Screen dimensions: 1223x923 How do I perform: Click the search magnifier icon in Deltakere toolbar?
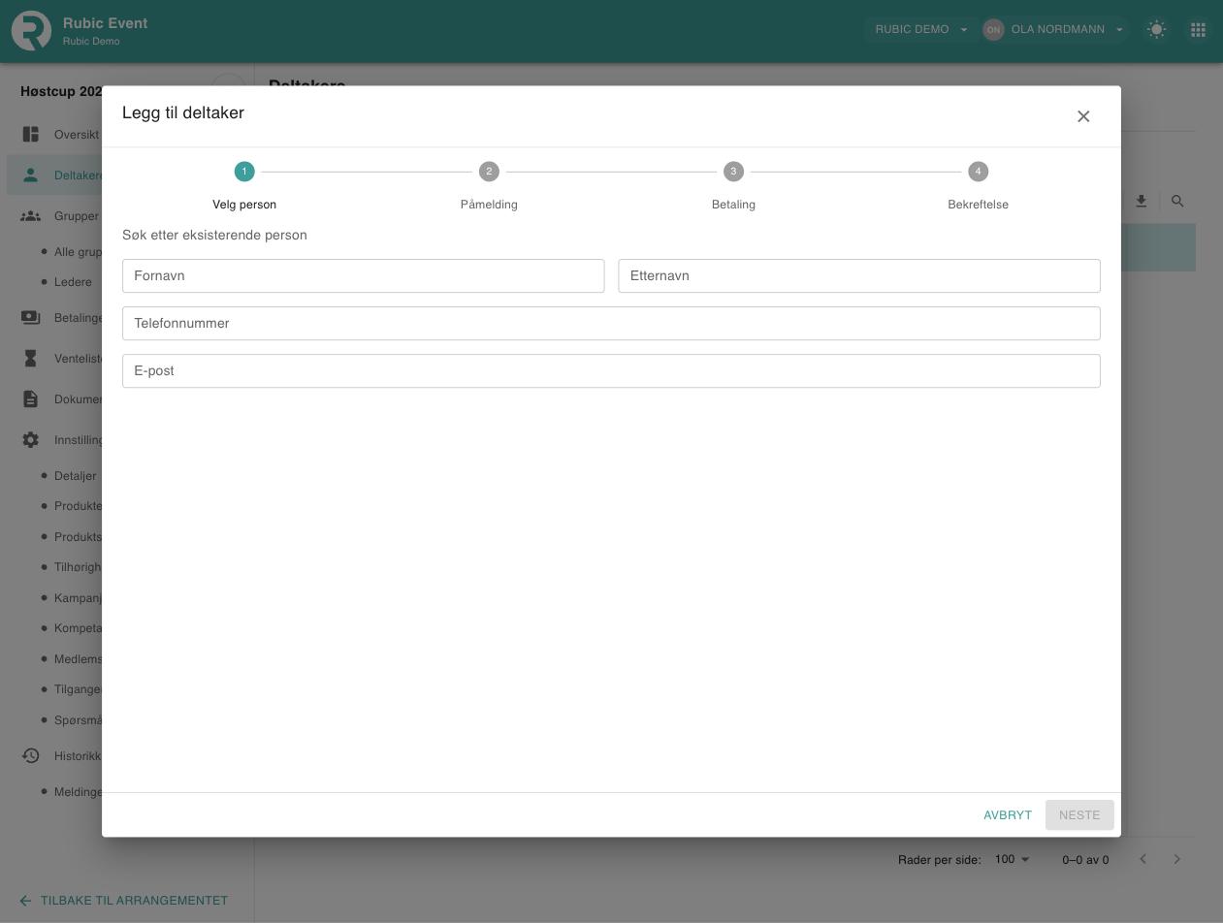pyautogui.click(x=1177, y=201)
